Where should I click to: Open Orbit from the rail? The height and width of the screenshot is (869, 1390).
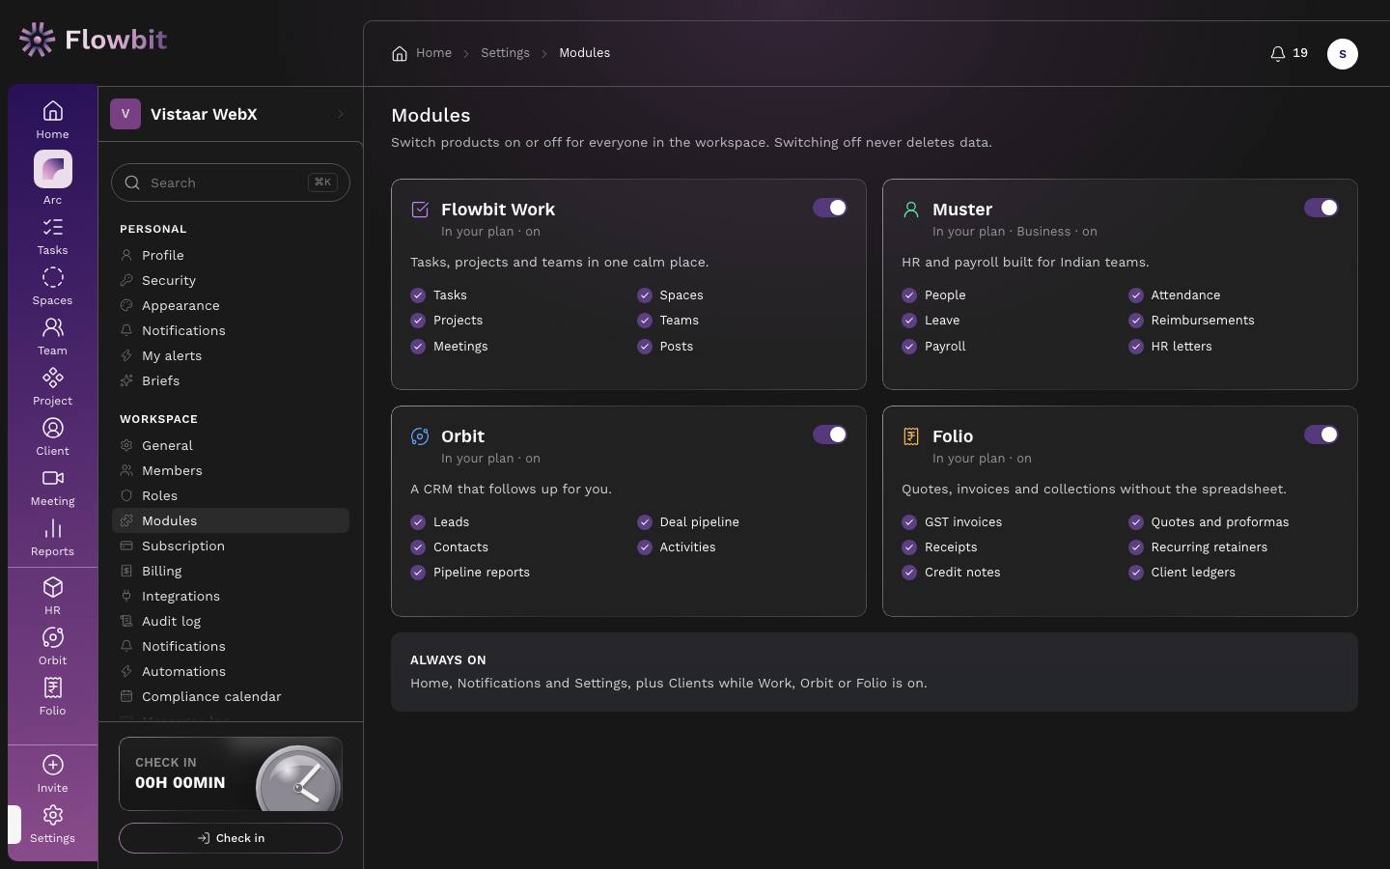[x=52, y=646]
